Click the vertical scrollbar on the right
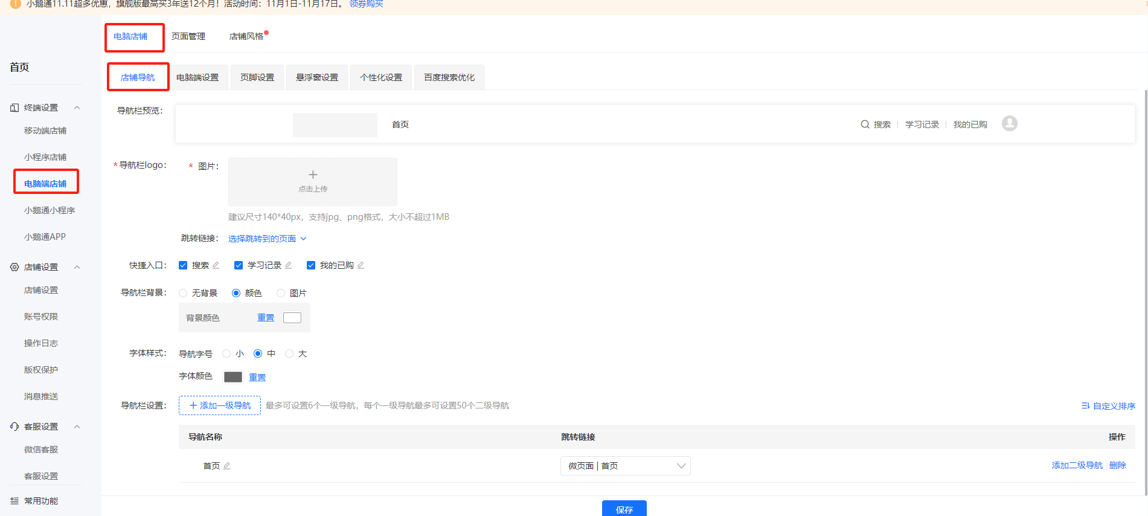Screen dimensions: 1148x516 coord(1146,293)
